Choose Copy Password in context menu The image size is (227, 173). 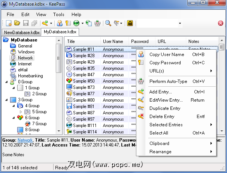[176, 63]
